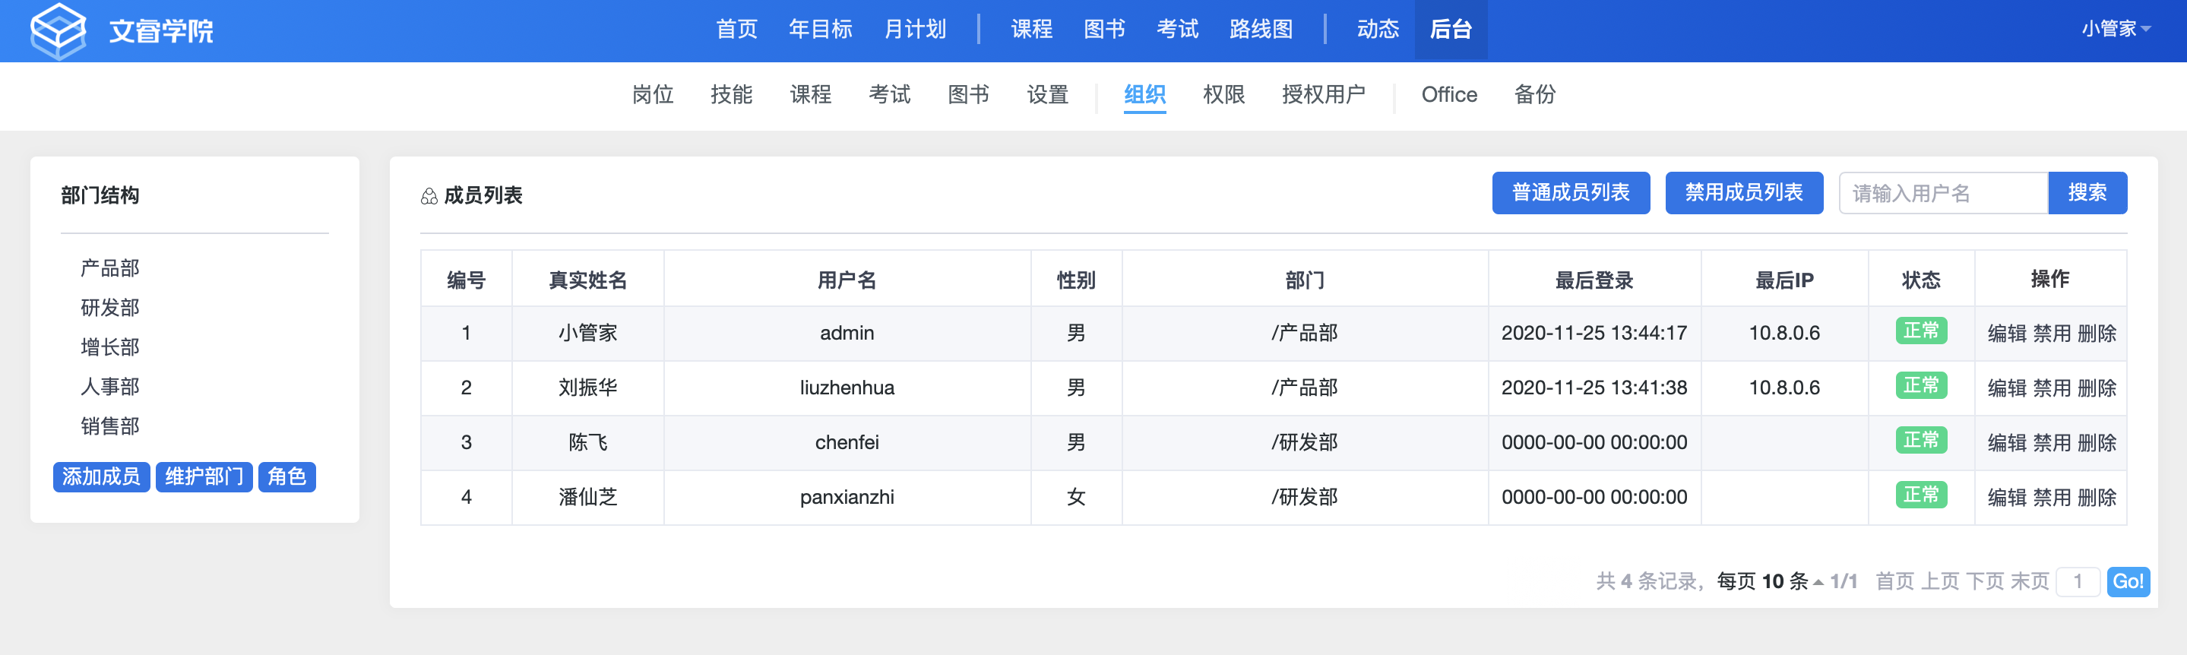Viewport: 2187px width, 655px height.
Task: Click the 文睿学院 cube logo icon
Action: point(58,30)
